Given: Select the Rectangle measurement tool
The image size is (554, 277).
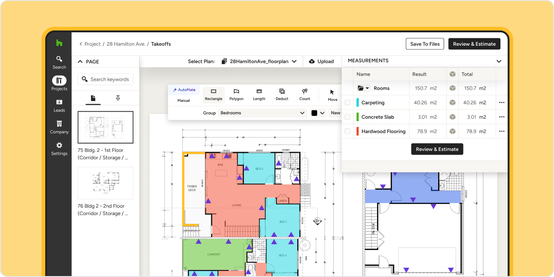Looking at the screenshot, I should [213, 95].
